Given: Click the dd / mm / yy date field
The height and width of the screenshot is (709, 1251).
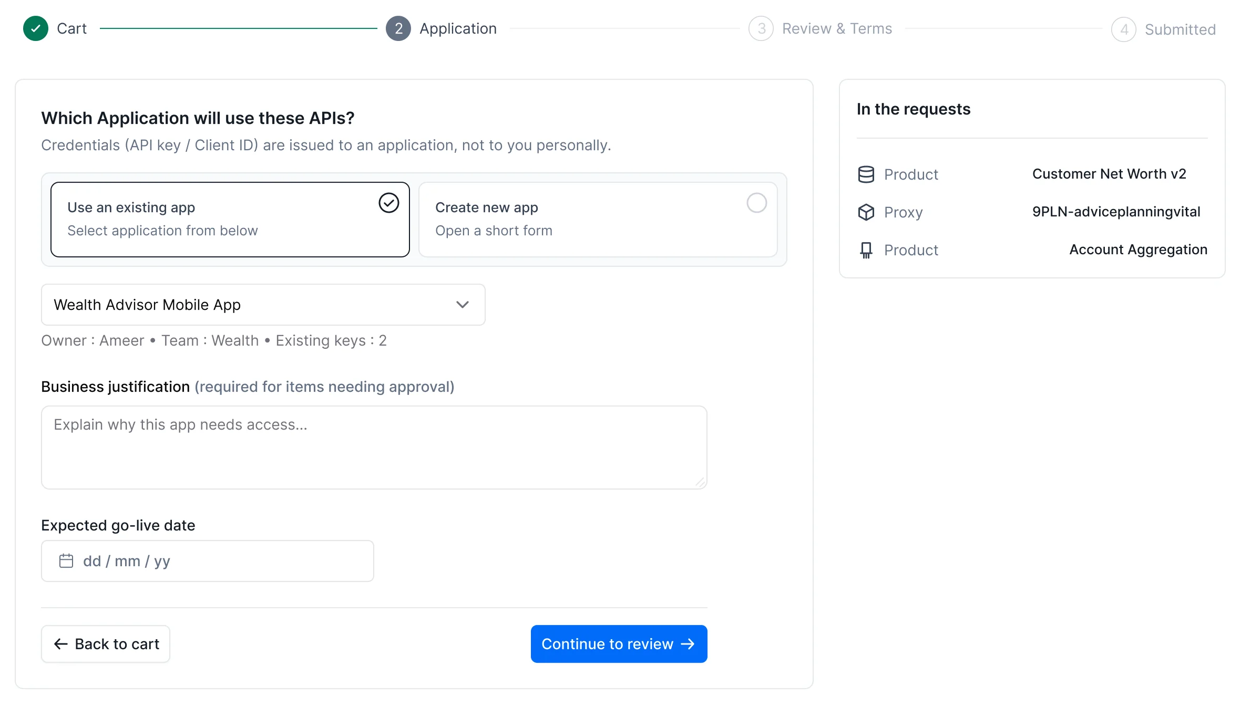Looking at the screenshot, I should (208, 561).
